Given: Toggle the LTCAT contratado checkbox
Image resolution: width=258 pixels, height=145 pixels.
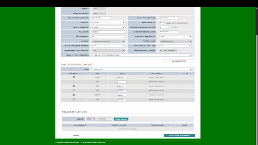Looking at the screenshot, I should click(73, 86).
